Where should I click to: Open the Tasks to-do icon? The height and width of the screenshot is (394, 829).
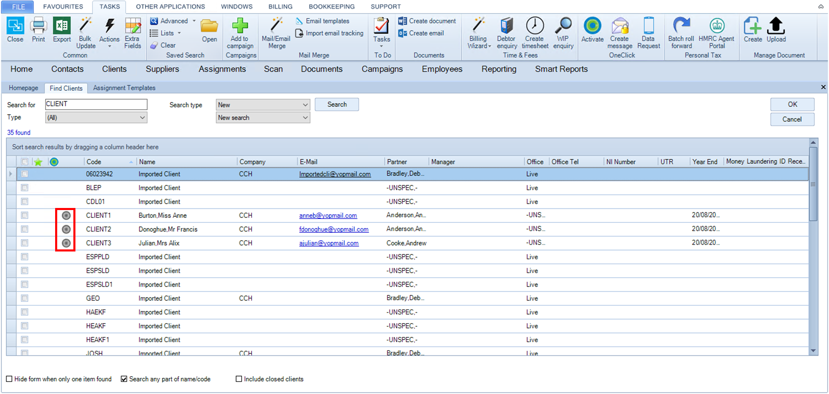(x=381, y=26)
